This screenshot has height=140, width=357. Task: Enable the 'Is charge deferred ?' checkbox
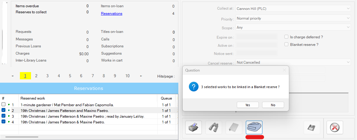[x=287, y=37]
